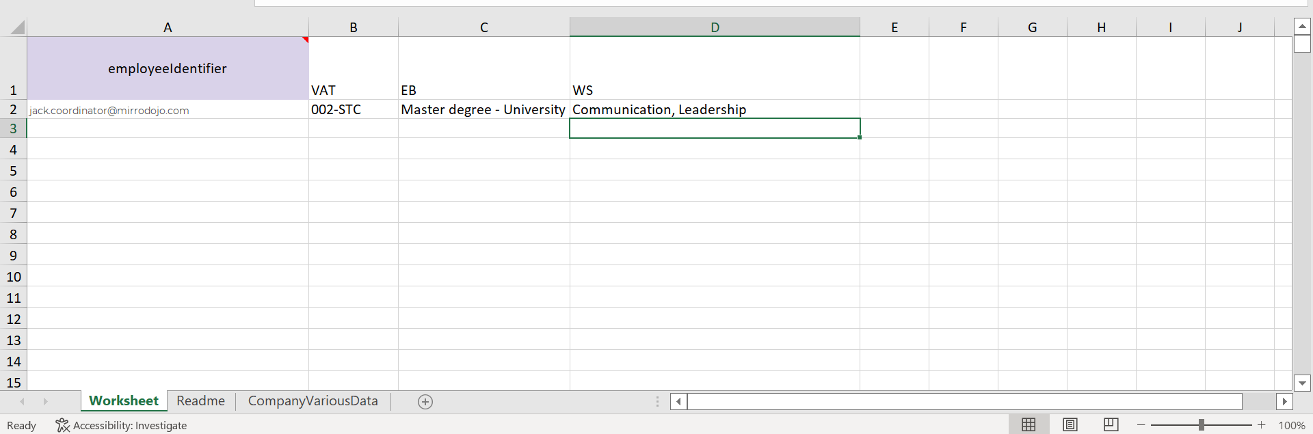Select column E header
1313x434 pixels.
pos(894,27)
